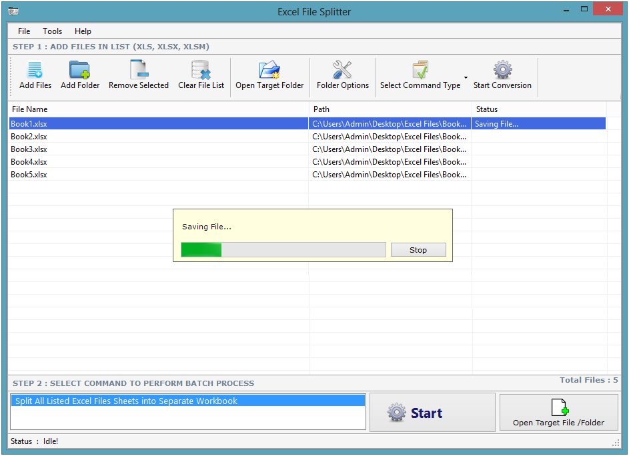Viewport: 629px width, 456px height.
Task: Click the green saving progress bar
Action: [x=283, y=249]
